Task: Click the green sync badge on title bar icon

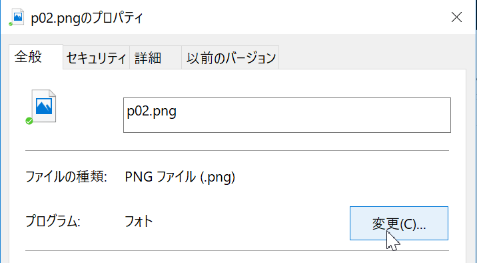Action: (11, 24)
